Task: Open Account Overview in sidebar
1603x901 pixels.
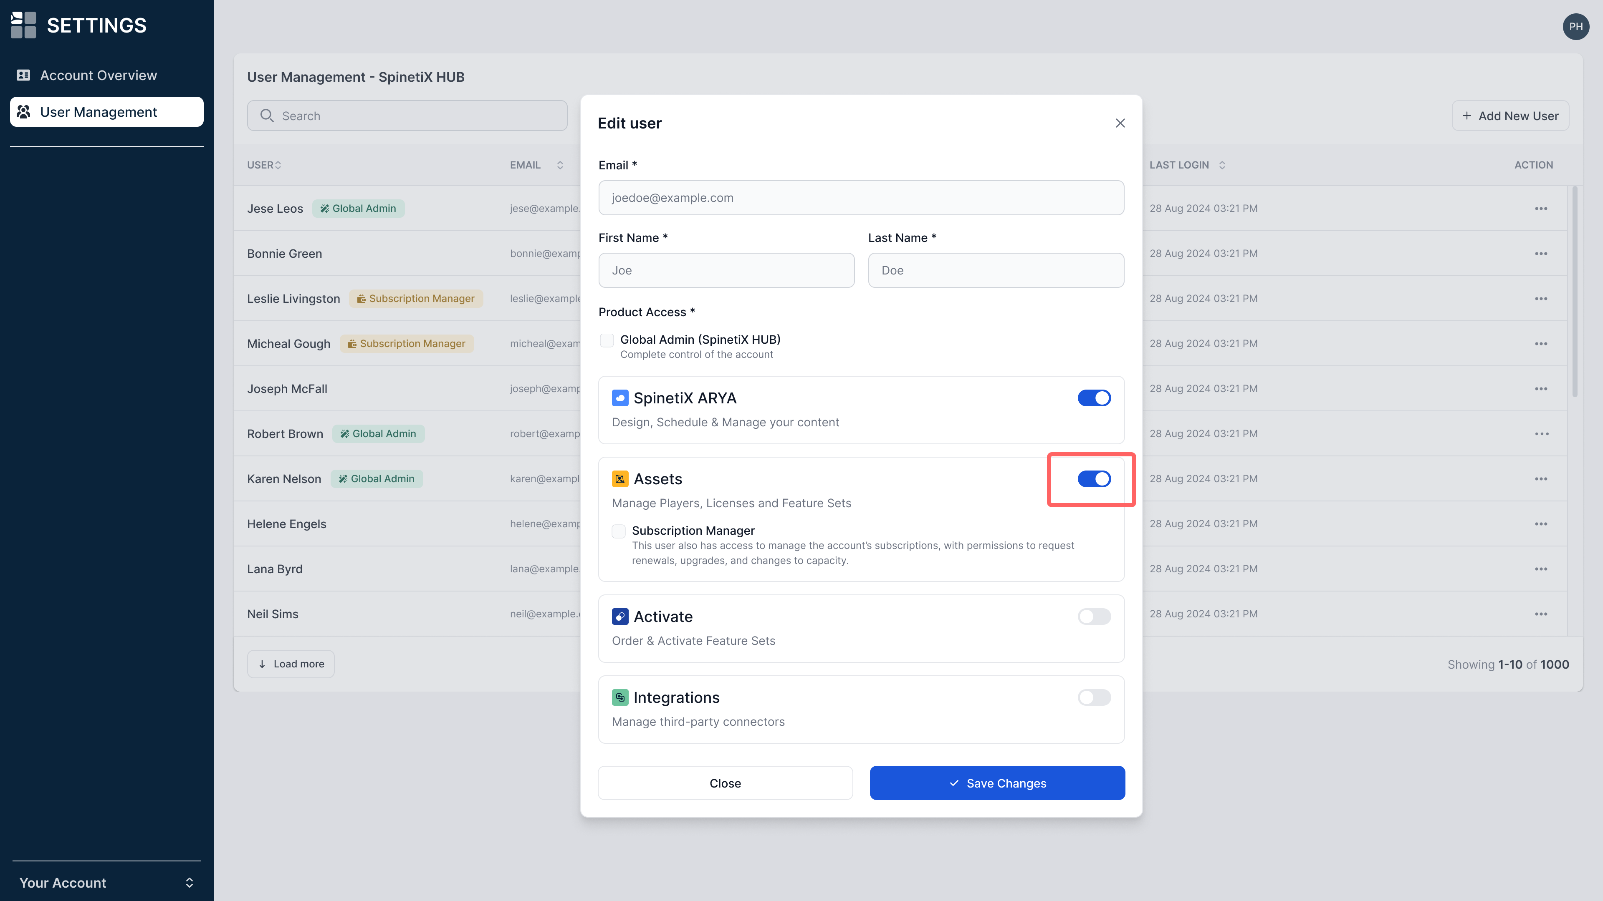Action: pyautogui.click(x=106, y=75)
